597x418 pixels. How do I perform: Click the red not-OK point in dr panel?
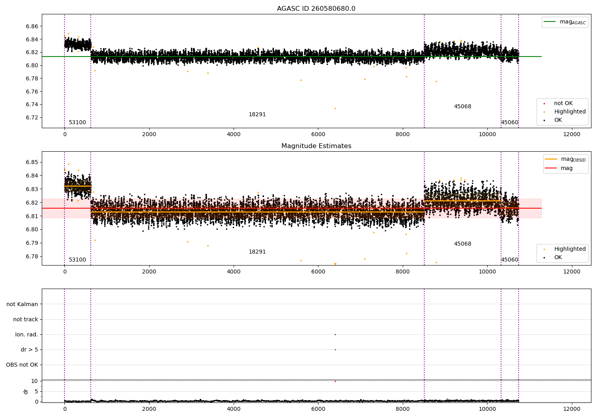click(x=335, y=381)
